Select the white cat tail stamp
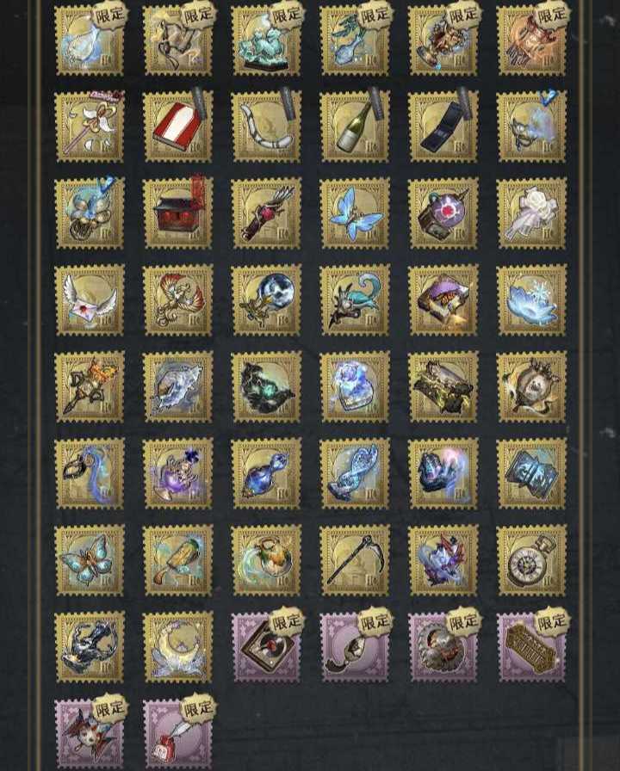The width and height of the screenshot is (620, 771). (x=266, y=126)
